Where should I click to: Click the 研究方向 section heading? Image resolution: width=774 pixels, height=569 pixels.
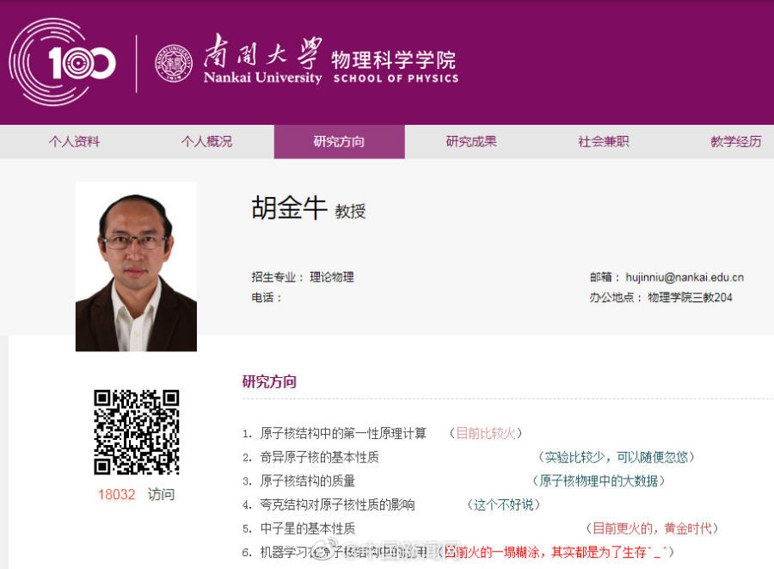pos(269,381)
